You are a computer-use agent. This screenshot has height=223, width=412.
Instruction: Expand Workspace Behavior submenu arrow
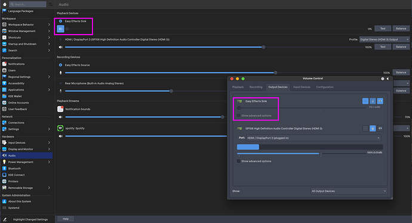(x=49, y=24)
